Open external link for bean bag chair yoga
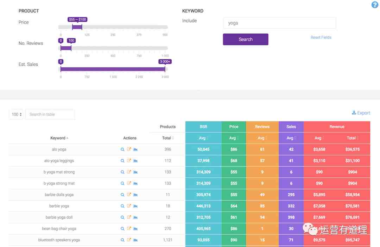 coord(129,229)
